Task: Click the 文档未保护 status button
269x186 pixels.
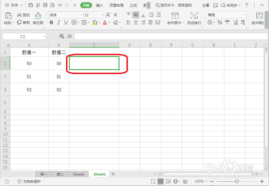Action: coord(29,181)
